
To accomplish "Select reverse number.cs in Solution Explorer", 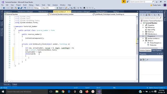I will 153,38.
